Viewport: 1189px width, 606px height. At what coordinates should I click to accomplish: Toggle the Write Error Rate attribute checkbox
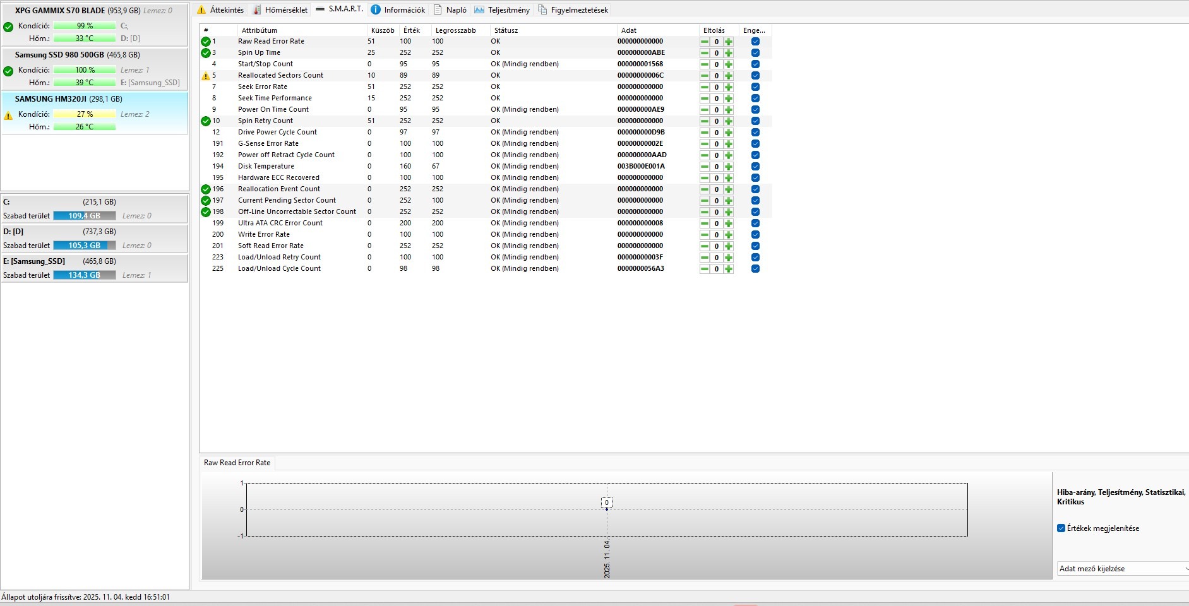point(755,235)
